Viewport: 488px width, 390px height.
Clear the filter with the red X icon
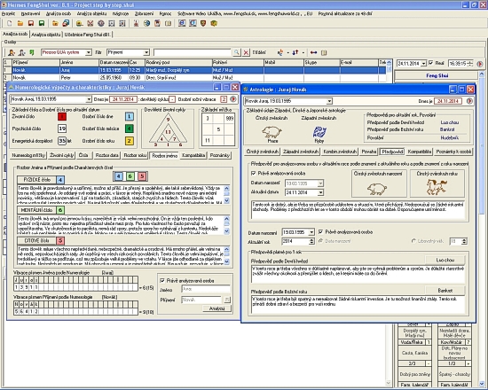[246, 52]
